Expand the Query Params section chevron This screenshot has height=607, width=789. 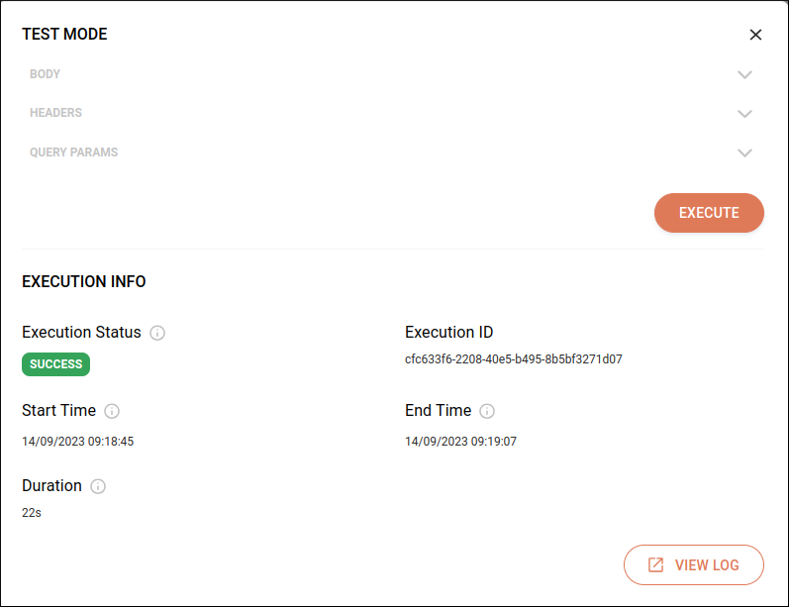pos(745,152)
